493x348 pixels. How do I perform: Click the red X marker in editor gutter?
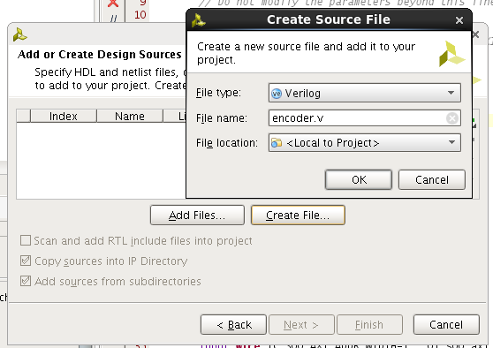pyautogui.click(x=113, y=4)
